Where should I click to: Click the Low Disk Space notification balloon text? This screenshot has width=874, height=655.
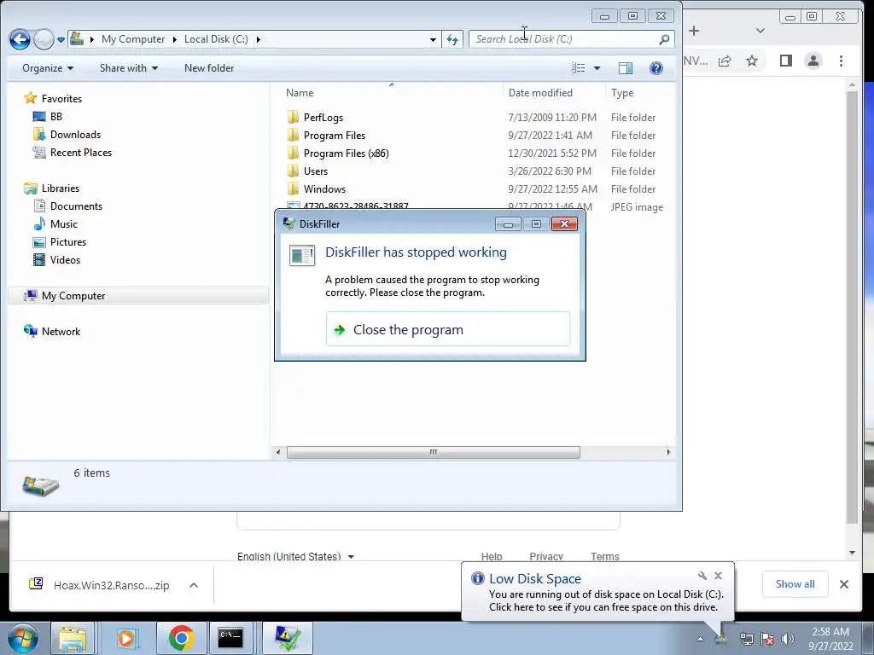coord(606,600)
